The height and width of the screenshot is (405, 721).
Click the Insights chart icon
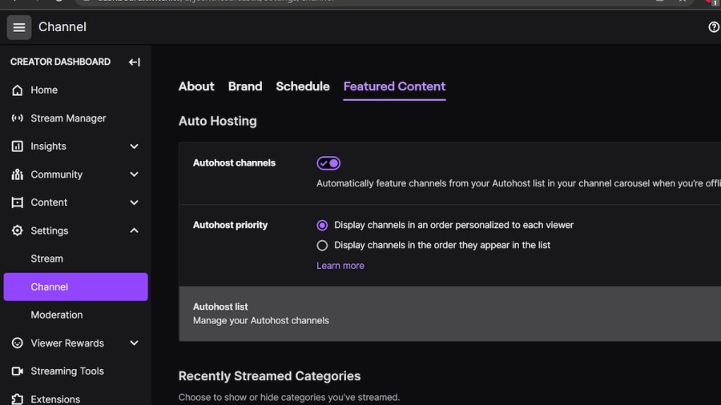17,146
